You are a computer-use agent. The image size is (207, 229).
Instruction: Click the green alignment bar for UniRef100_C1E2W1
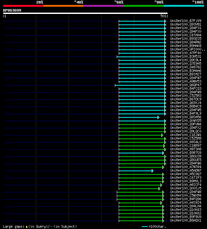pos(141,135)
